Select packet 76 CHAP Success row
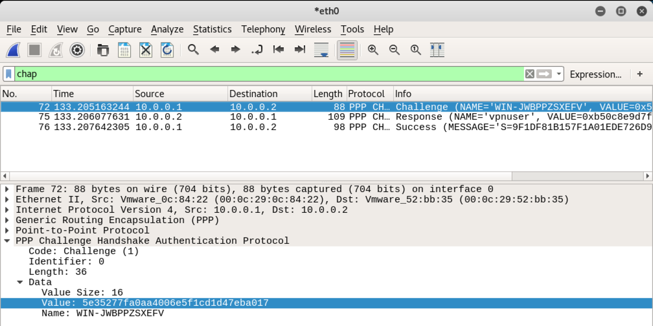The width and height of the screenshot is (653, 326). [x=326, y=127]
